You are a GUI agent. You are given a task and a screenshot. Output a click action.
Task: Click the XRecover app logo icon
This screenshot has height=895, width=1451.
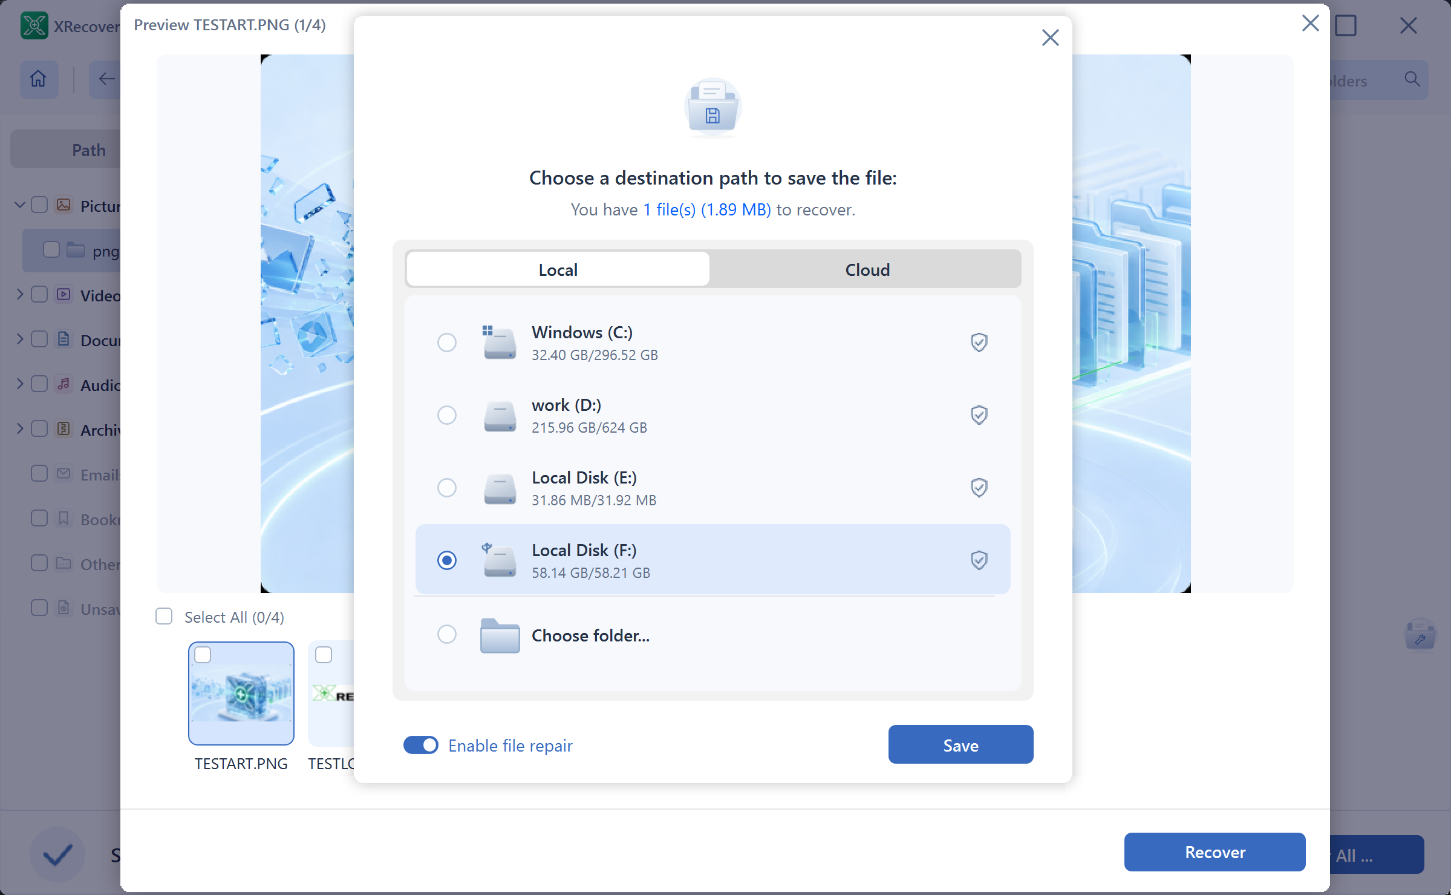point(34,25)
